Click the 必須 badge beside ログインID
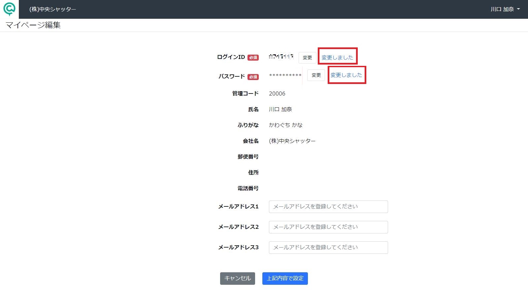The image size is (528, 294). click(253, 58)
